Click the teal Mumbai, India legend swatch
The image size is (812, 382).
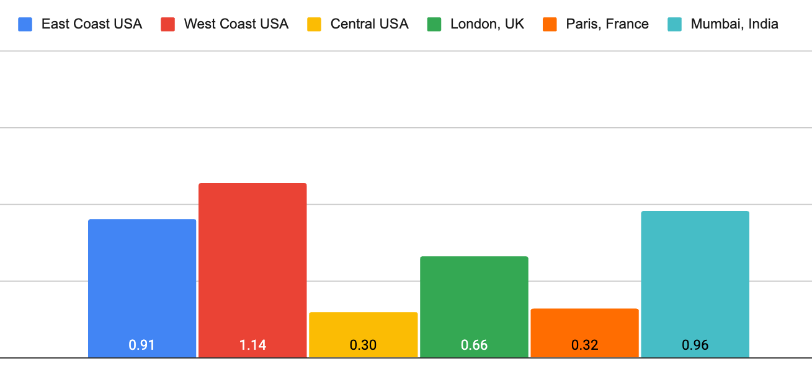pyautogui.click(x=674, y=25)
